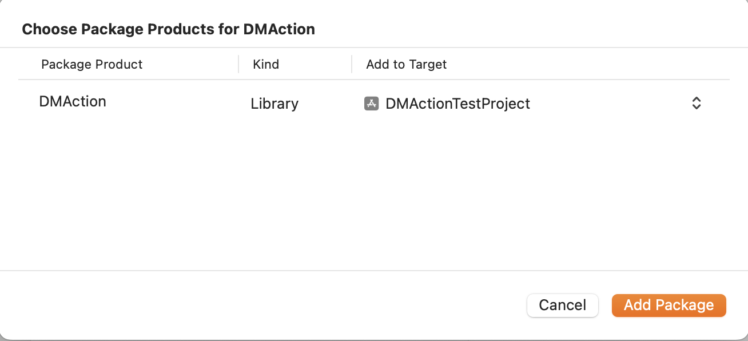Click the empty footer area beside Cancel
Screen dimensions: 748x341
click(263, 305)
